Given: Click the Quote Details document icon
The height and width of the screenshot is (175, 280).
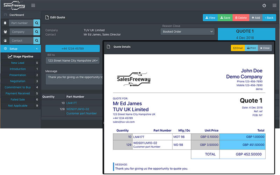Looking at the screenshot, I should [108, 47].
